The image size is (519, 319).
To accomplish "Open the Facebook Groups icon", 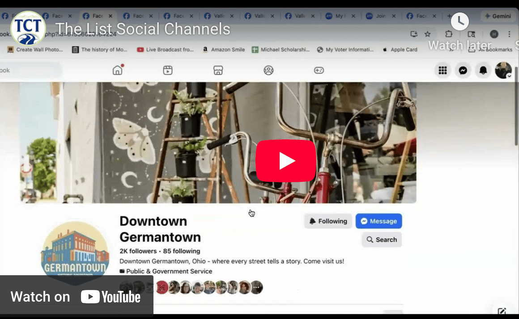I will [x=268, y=70].
